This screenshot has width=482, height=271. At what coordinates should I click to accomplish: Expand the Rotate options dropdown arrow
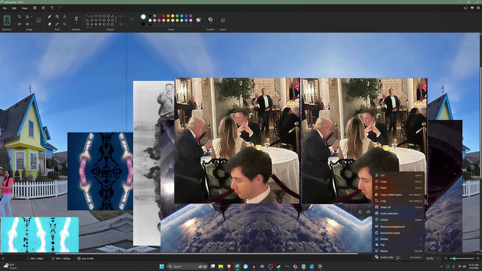click(31, 17)
